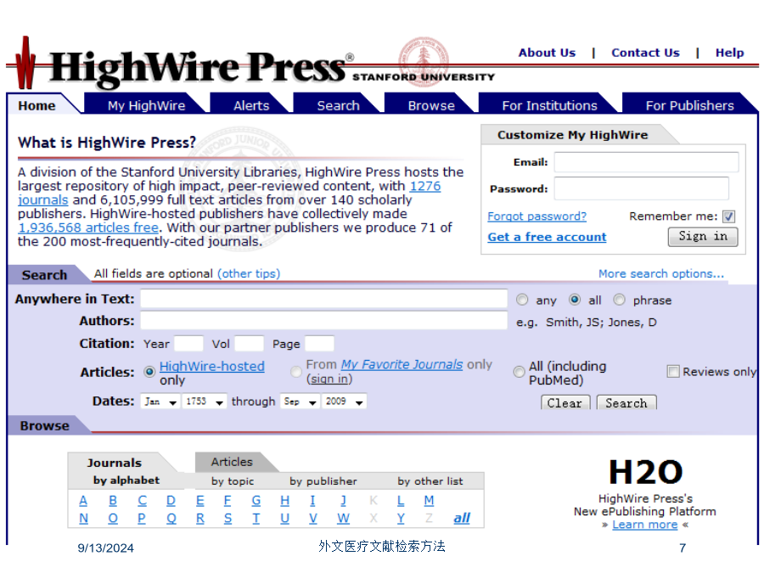The height and width of the screenshot is (573, 764).
Task: Browse journals starting with H
Action: coord(285,500)
